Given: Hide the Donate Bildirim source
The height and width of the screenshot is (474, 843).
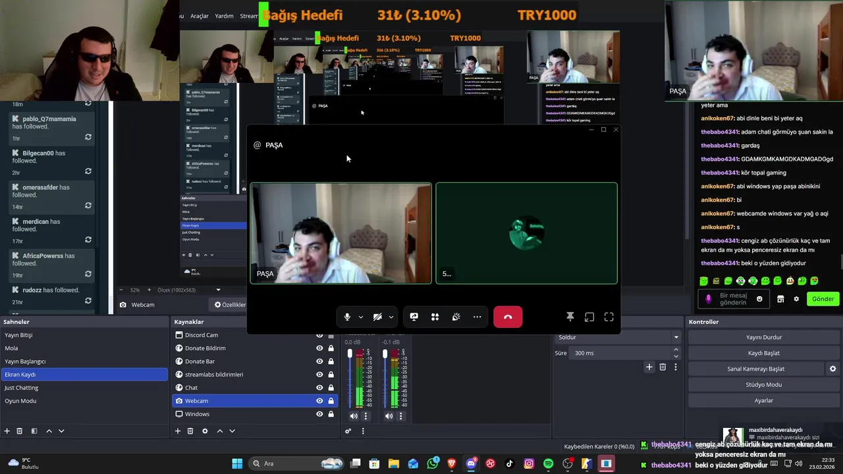Looking at the screenshot, I should [319, 348].
